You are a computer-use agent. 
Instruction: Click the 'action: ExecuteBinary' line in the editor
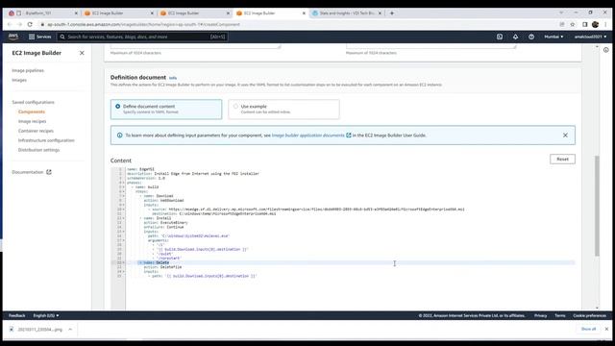(165, 223)
